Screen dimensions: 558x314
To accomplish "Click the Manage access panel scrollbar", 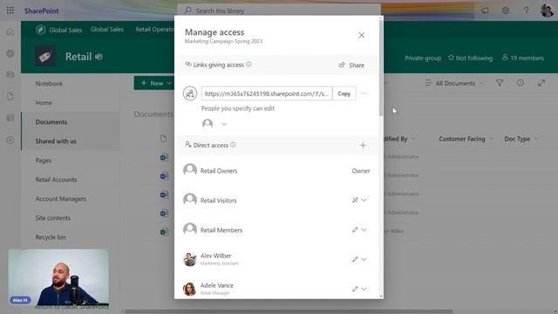I will click(x=381, y=68).
